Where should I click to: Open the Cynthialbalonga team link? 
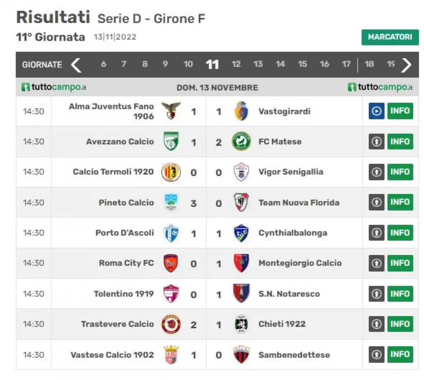tap(293, 233)
